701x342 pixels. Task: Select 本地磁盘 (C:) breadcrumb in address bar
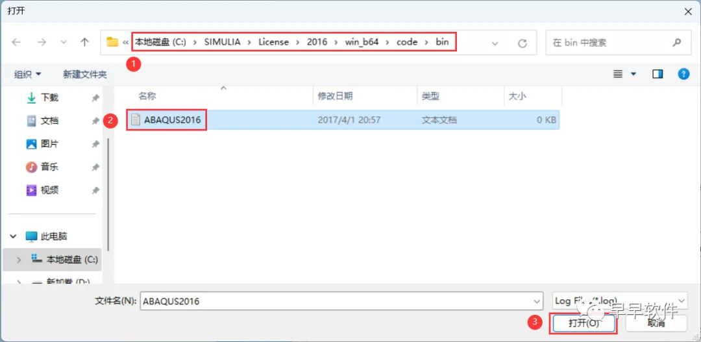(160, 42)
